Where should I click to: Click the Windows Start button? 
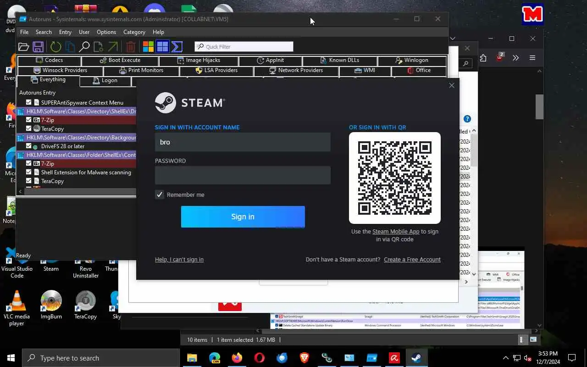(x=11, y=358)
